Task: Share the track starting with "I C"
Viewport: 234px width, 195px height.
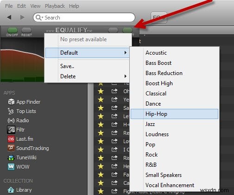Action: 114,150
